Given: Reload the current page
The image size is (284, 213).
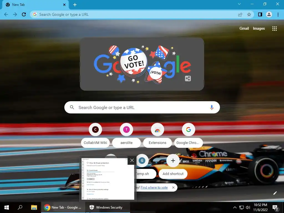Looking at the screenshot, I should pos(24,14).
